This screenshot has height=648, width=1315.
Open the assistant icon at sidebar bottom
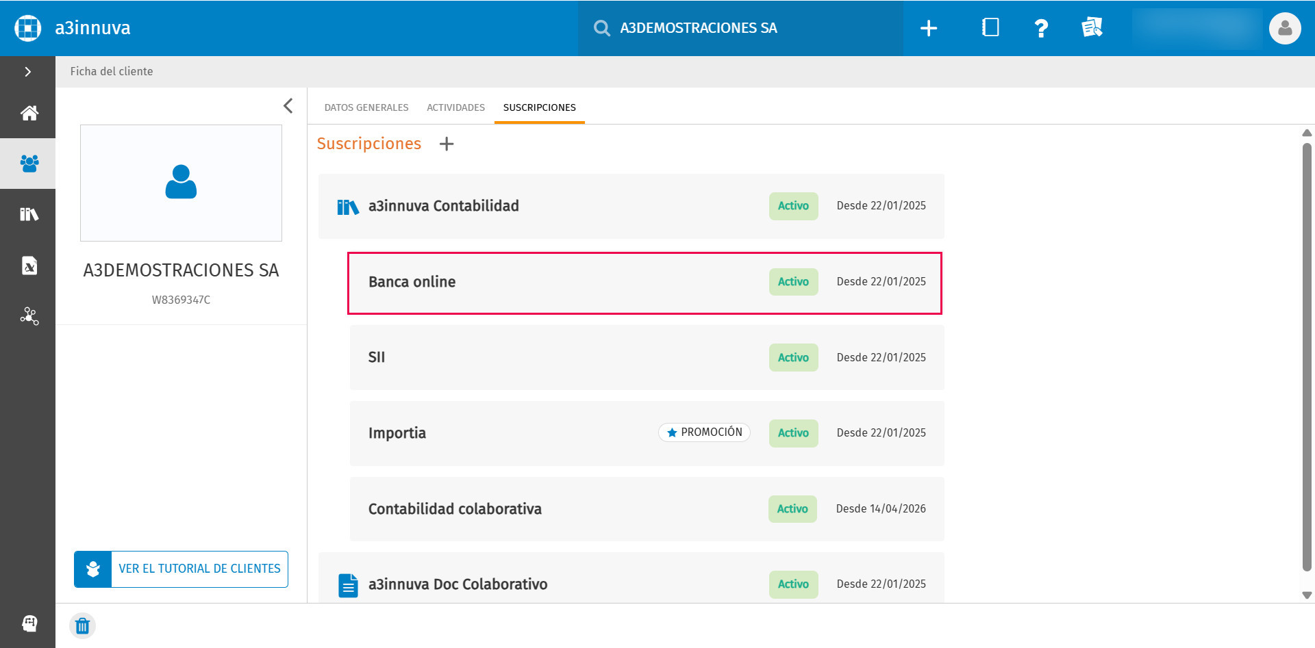pyautogui.click(x=29, y=623)
